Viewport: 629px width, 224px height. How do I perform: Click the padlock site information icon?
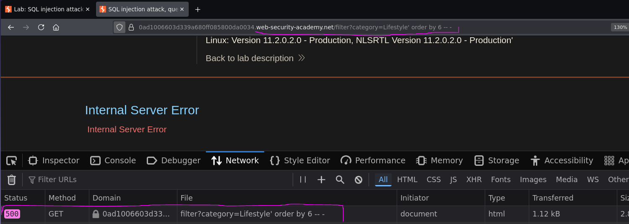pos(131,27)
